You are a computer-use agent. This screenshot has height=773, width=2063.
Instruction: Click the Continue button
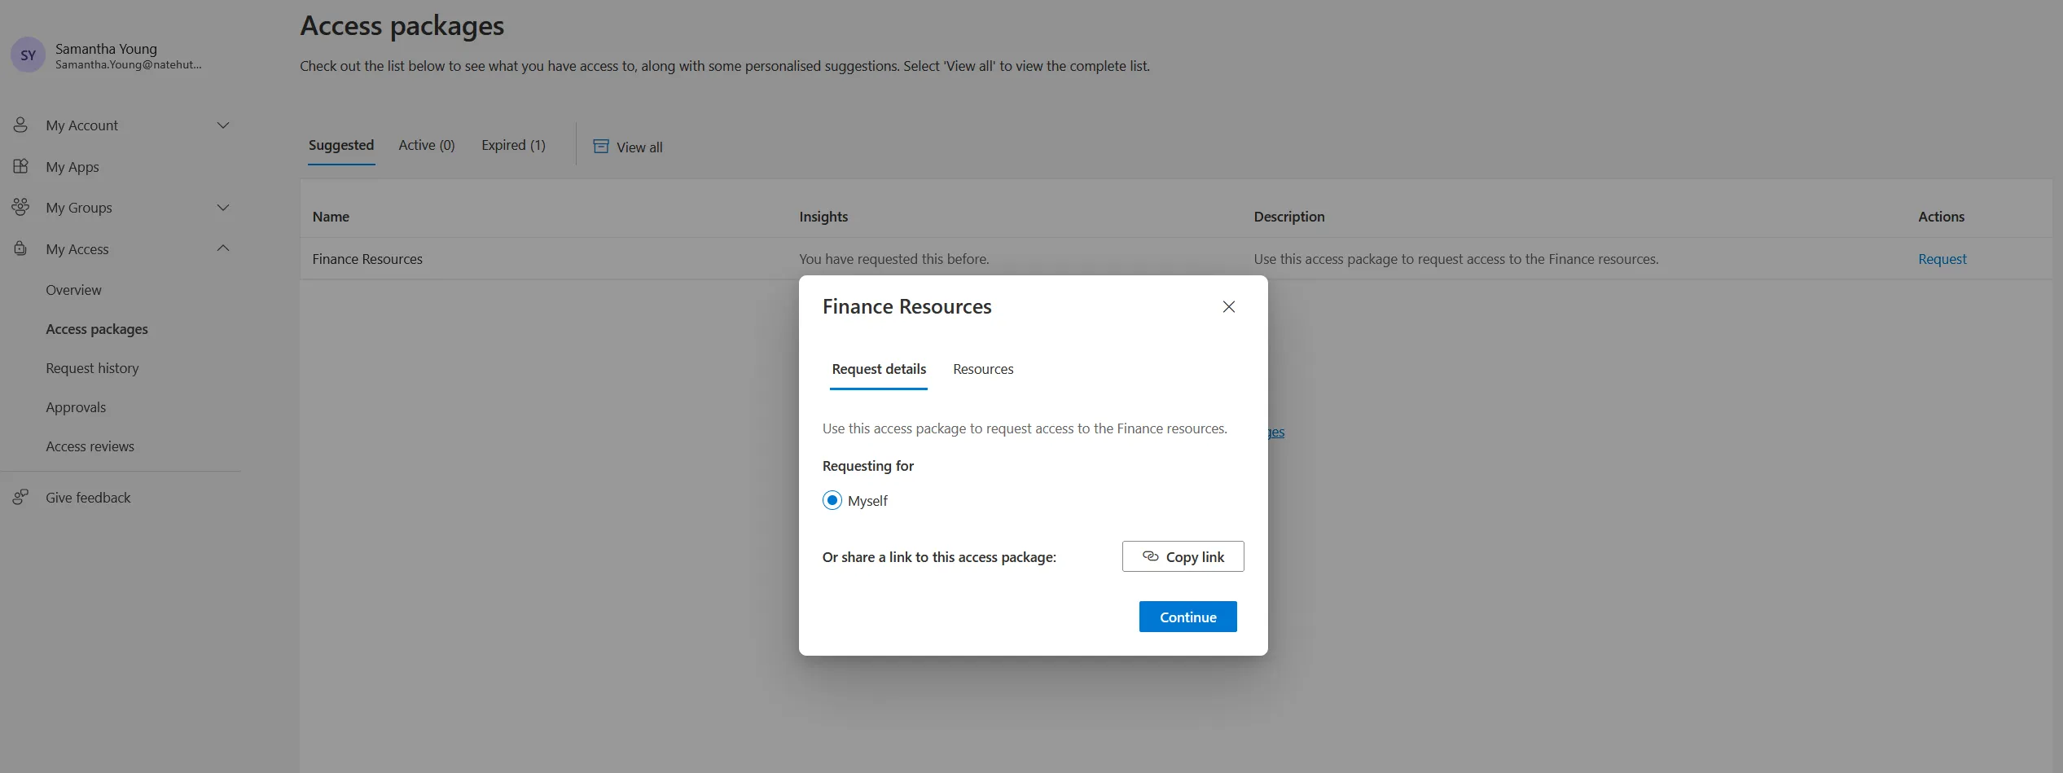click(x=1187, y=617)
